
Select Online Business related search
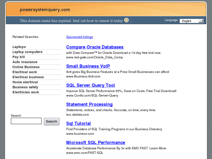pyautogui.click(x=26, y=67)
